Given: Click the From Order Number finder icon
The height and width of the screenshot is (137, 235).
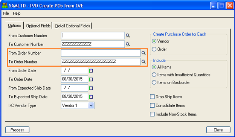Looking at the screenshot, I should (x=143, y=53).
